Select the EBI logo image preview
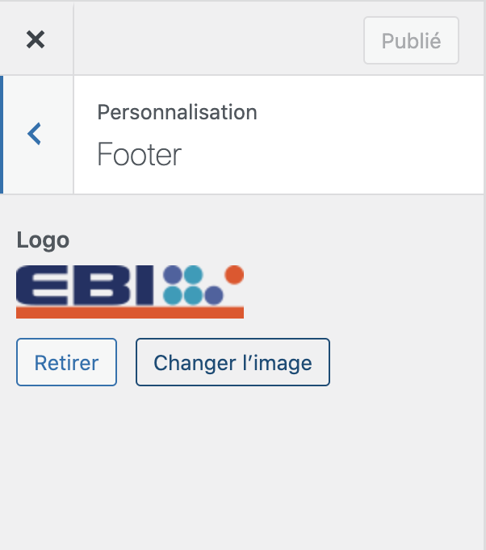The width and height of the screenshot is (486, 550). coord(130,292)
